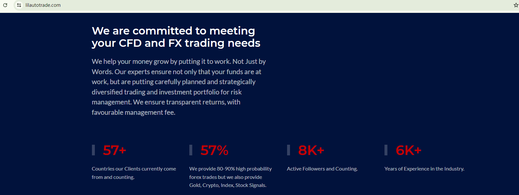Image resolution: width=519 pixels, height=195 pixels.
Task: Click 'Active Followers and Counting.' caption
Action: (x=322, y=169)
